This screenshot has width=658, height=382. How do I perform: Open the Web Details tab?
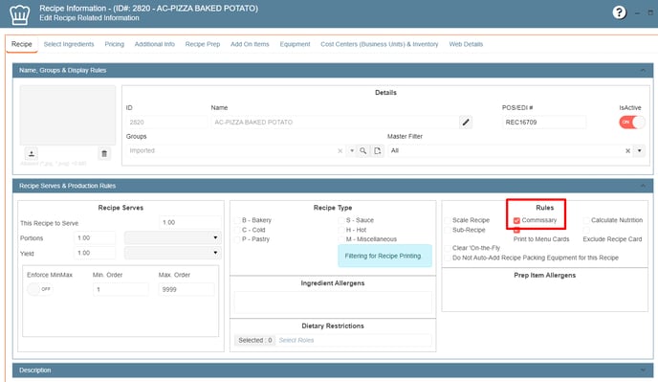pos(466,44)
